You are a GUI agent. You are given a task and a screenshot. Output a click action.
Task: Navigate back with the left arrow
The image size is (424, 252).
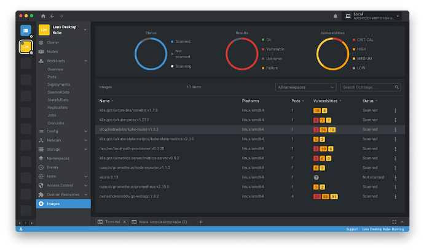pyautogui.click(x=52, y=16)
